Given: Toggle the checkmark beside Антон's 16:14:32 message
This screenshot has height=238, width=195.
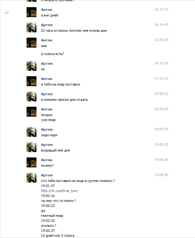Looking at the screenshot, I should coord(7,12).
